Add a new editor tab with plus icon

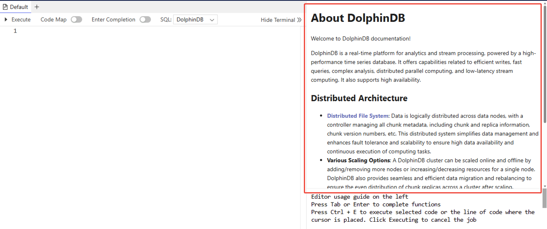pos(37,7)
